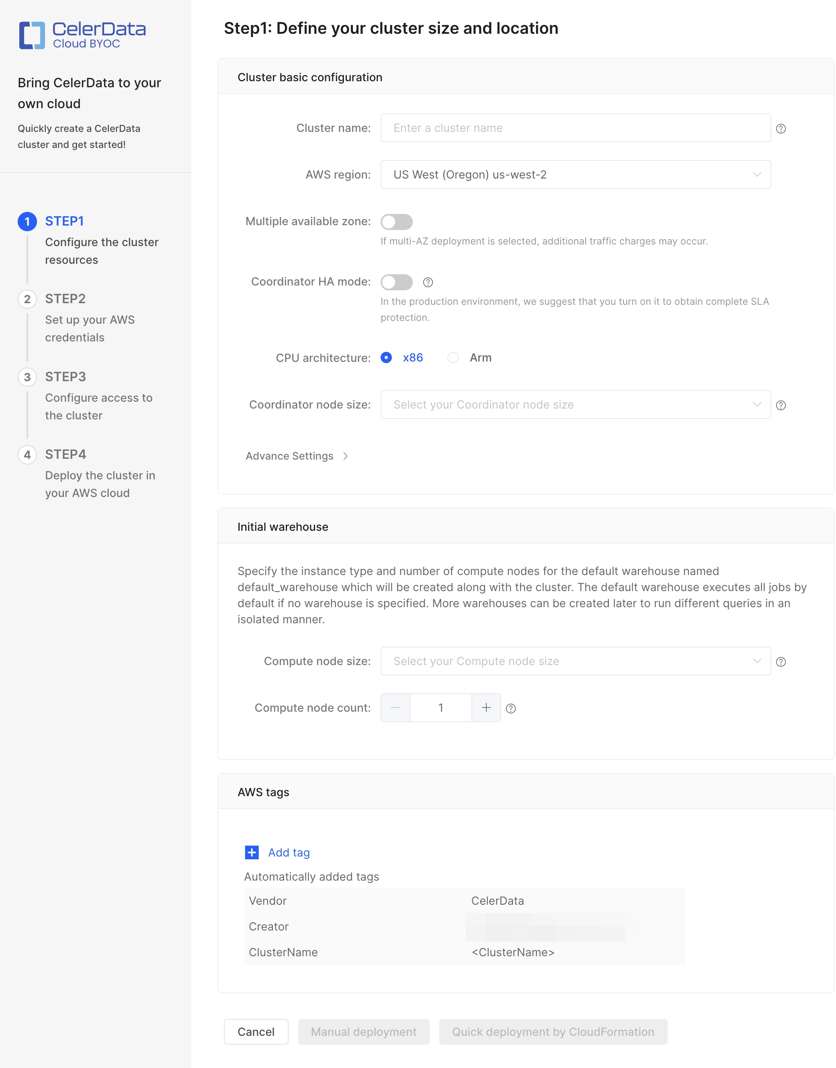Go to STEP2 Set up your AWS credentials
This screenshot has height=1068, width=836.
pyautogui.click(x=90, y=328)
